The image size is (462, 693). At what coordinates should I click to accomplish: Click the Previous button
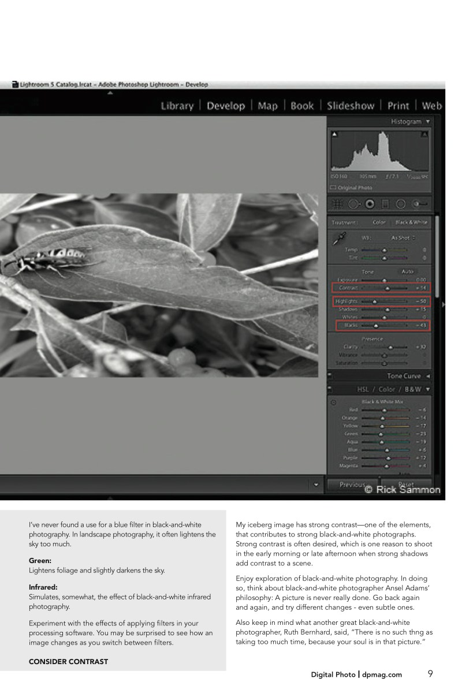[x=352, y=485]
